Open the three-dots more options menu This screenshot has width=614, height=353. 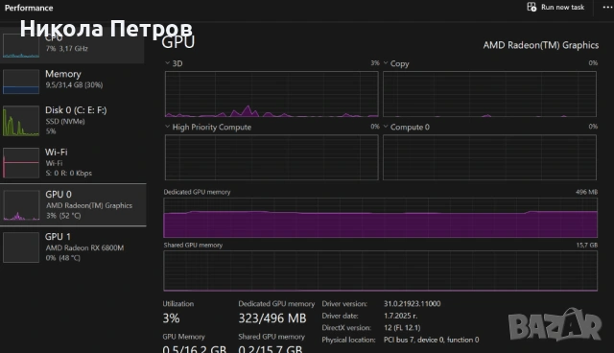click(607, 7)
